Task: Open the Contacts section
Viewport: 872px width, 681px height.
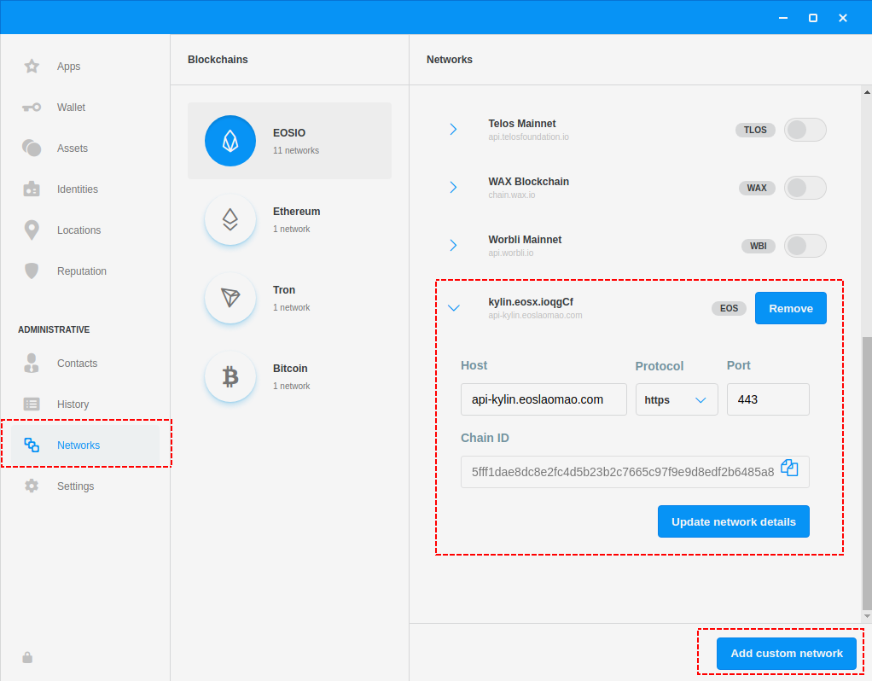Action: tap(78, 364)
